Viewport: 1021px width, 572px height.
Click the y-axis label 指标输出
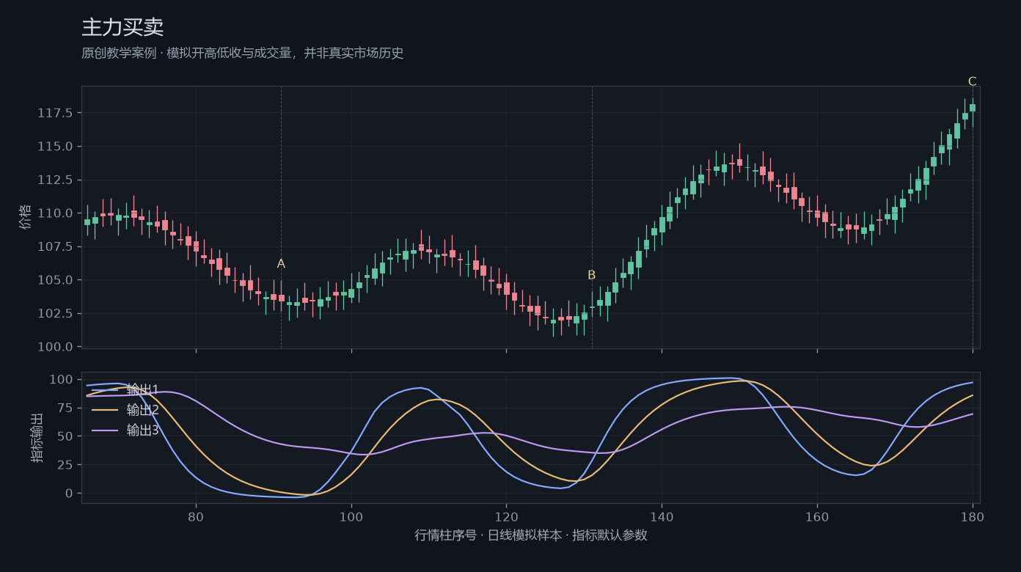pyautogui.click(x=37, y=438)
